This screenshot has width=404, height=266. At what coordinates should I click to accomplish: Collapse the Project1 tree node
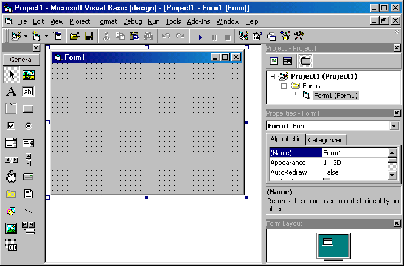[272, 76]
